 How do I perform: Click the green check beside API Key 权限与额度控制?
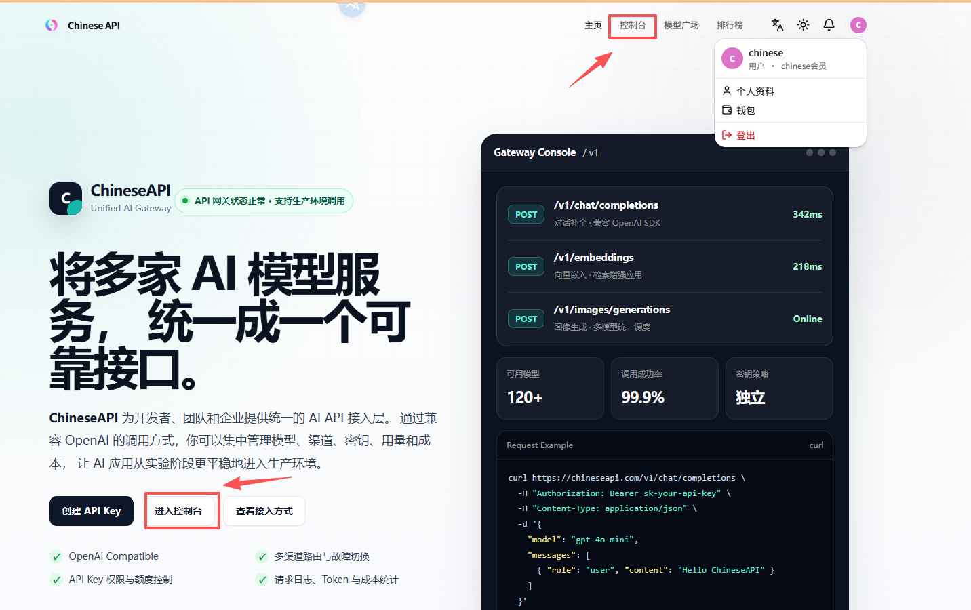(56, 579)
